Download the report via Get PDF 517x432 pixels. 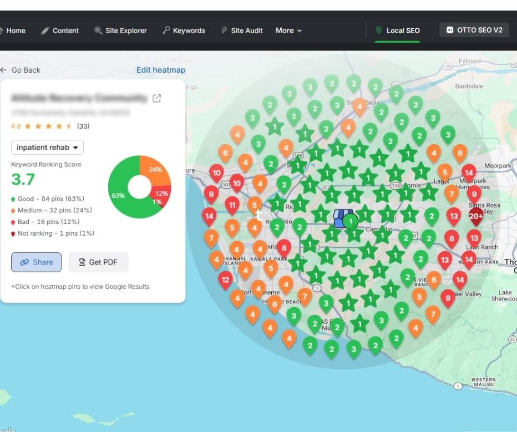click(x=98, y=262)
